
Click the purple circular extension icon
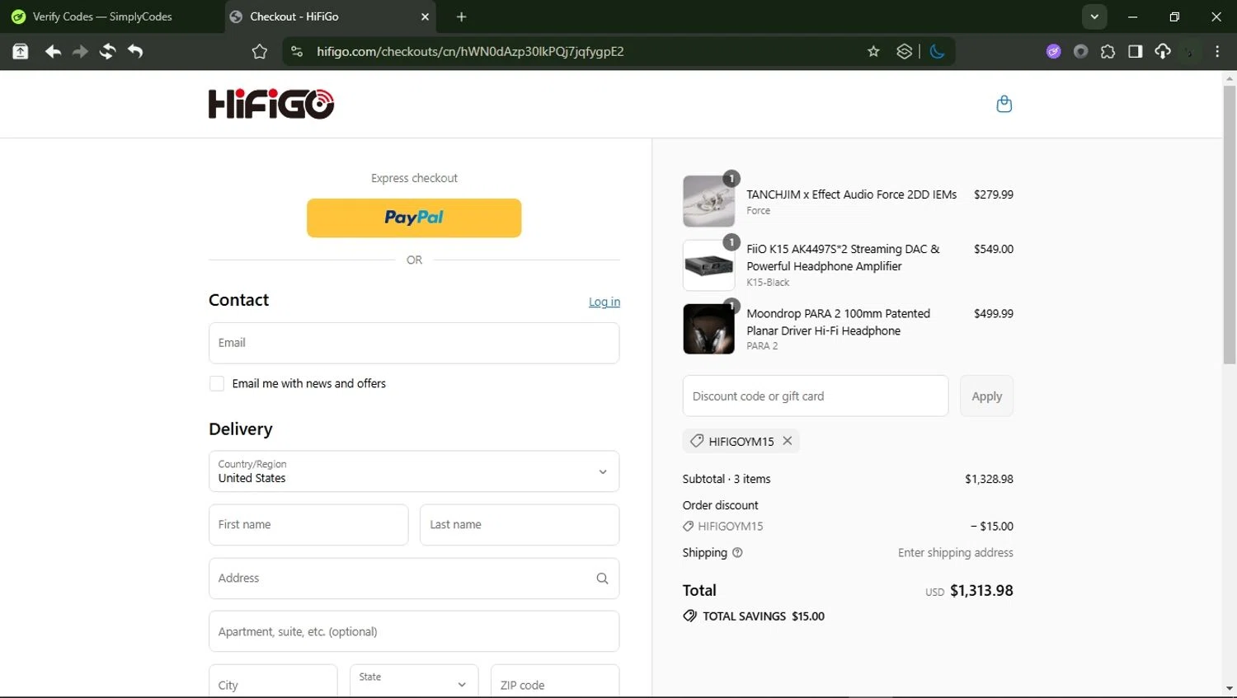coord(1053,51)
